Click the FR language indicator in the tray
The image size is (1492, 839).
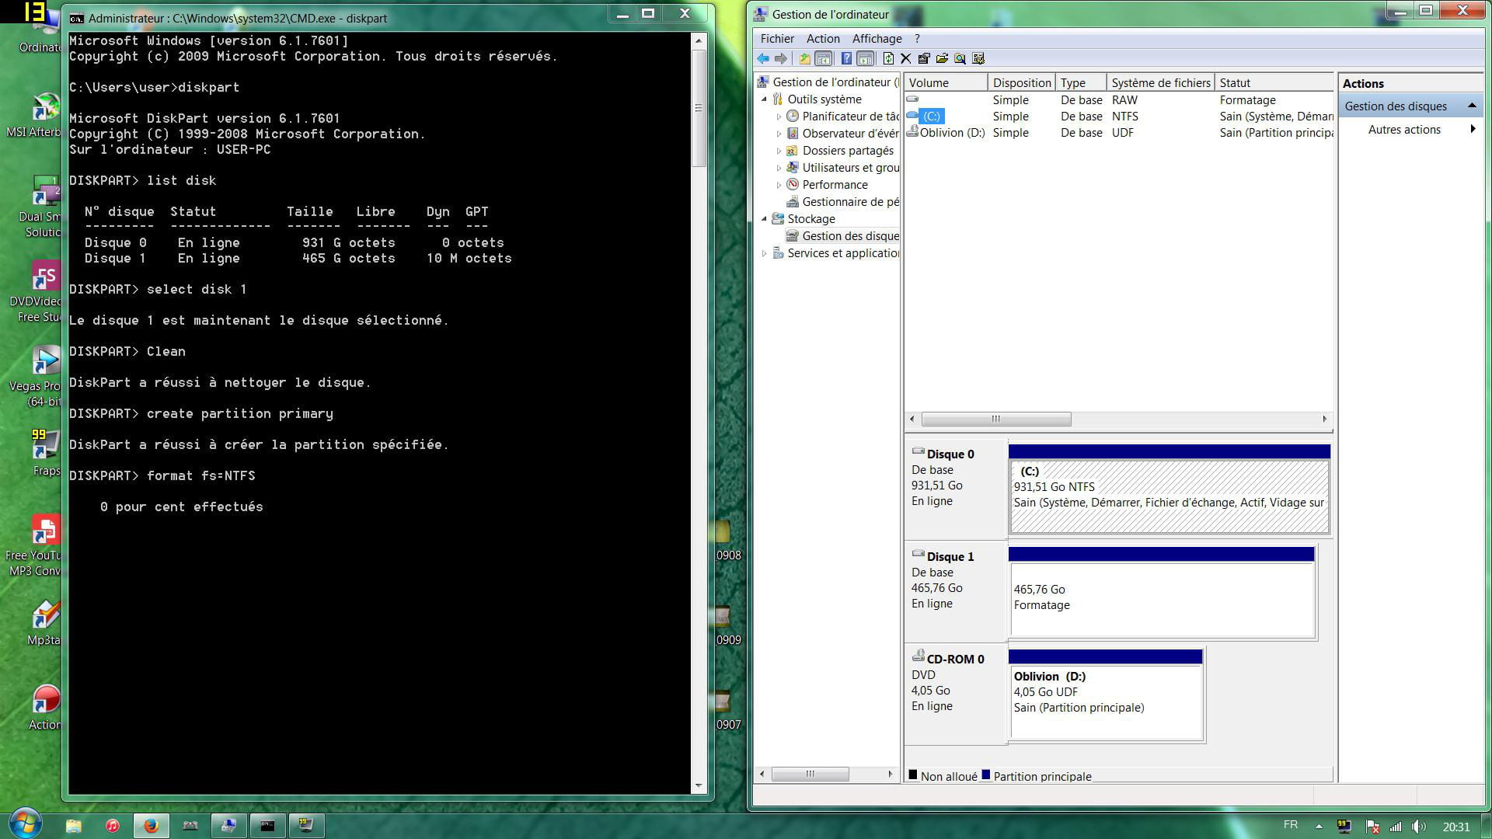point(1291,825)
